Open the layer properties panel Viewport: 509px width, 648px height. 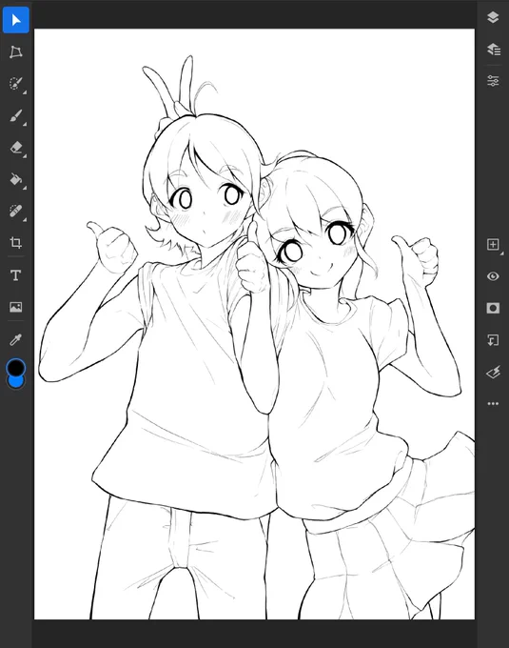click(x=493, y=81)
